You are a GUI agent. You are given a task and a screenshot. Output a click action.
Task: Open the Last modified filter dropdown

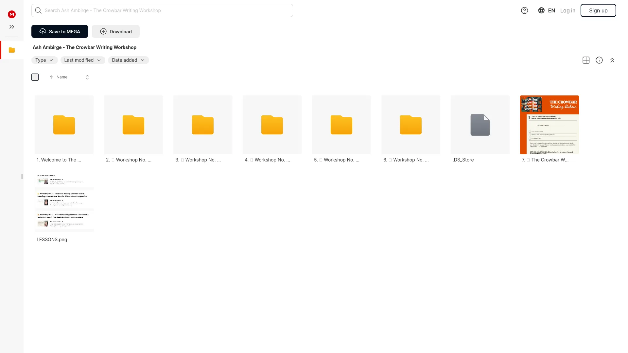pyautogui.click(x=83, y=60)
